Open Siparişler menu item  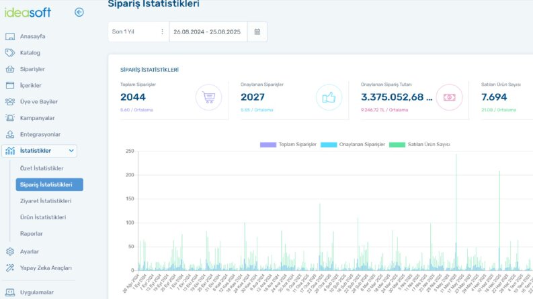pyautogui.click(x=32, y=69)
